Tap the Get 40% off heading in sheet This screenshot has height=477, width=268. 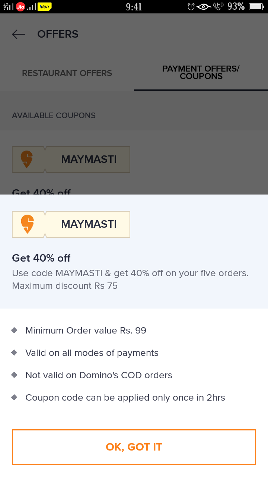pyautogui.click(x=41, y=258)
